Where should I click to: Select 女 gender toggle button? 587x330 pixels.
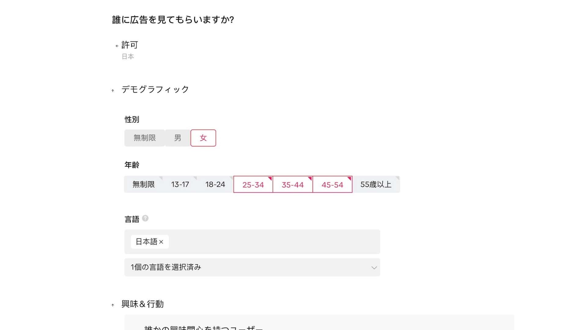tap(203, 138)
